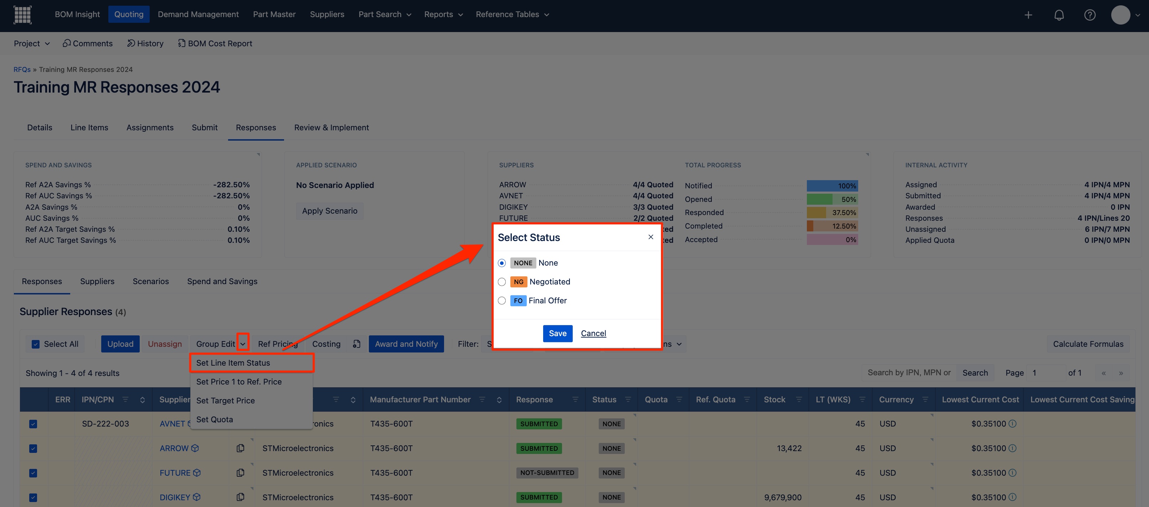The image size is (1149, 507).
Task: Open the Scenarios sub-tab
Action: [151, 281]
